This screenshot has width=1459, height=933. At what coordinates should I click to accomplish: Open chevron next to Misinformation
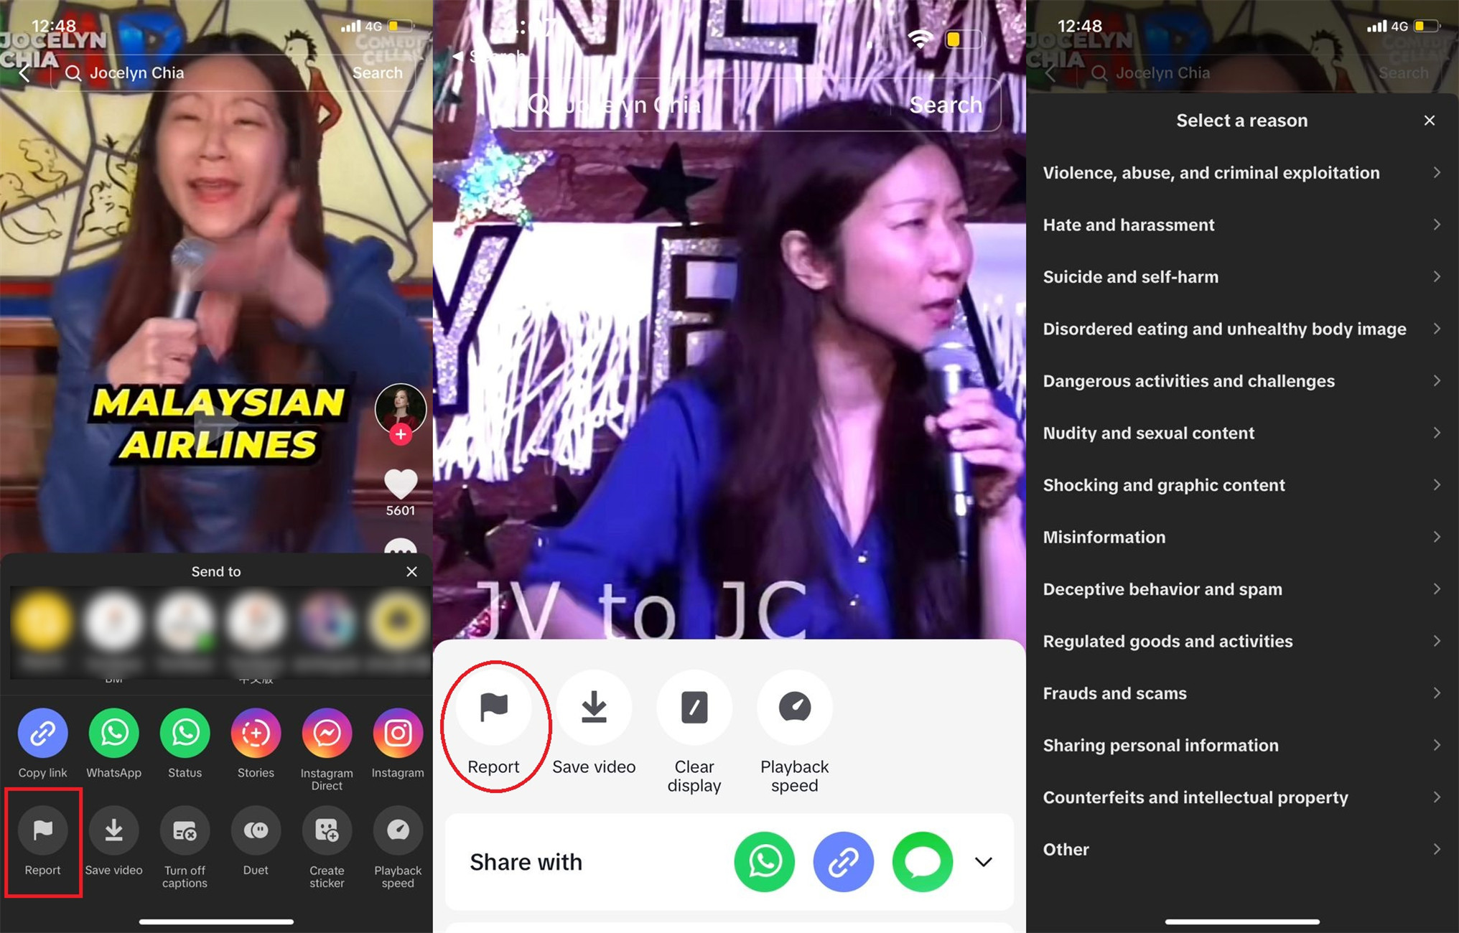click(1437, 537)
